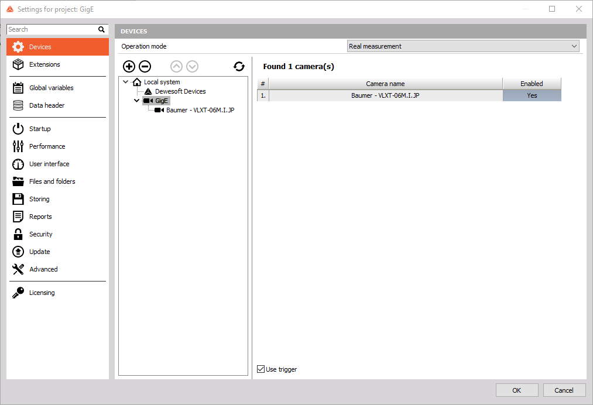Select Baumer - VLXT-06M.I.JP in the device tree
The height and width of the screenshot is (405, 593).
point(200,110)
